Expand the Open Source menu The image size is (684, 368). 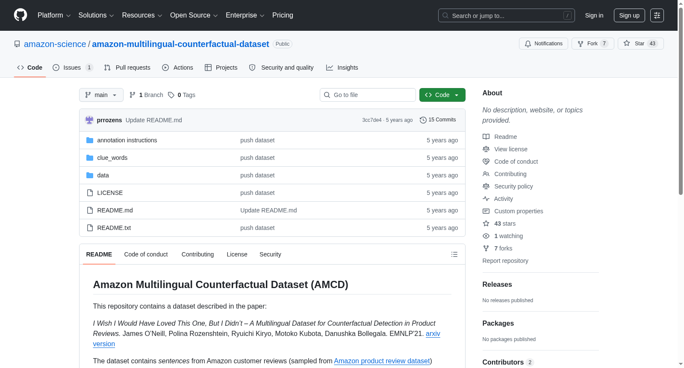click(x=194, y=15)
